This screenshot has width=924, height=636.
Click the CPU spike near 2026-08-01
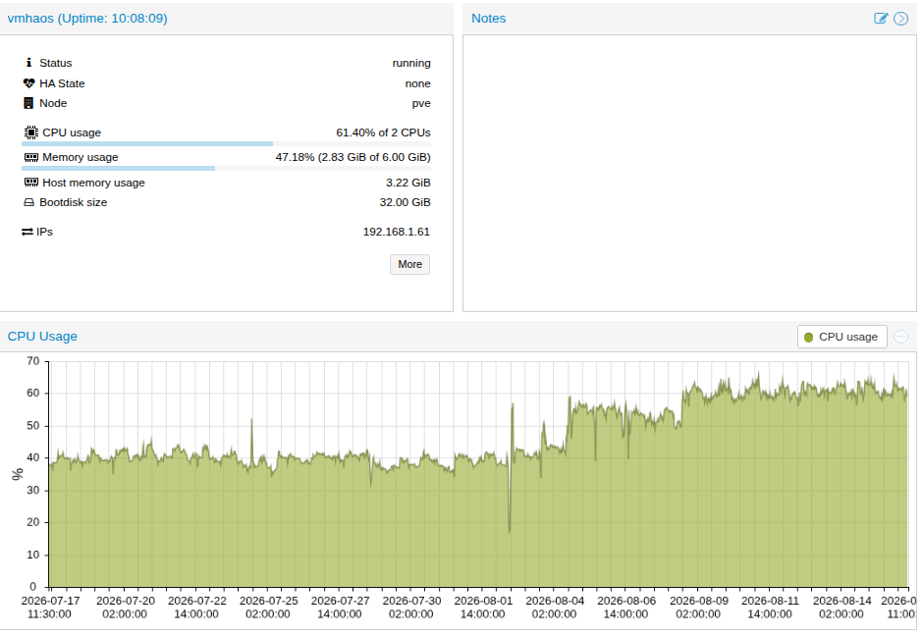(513, 406)
